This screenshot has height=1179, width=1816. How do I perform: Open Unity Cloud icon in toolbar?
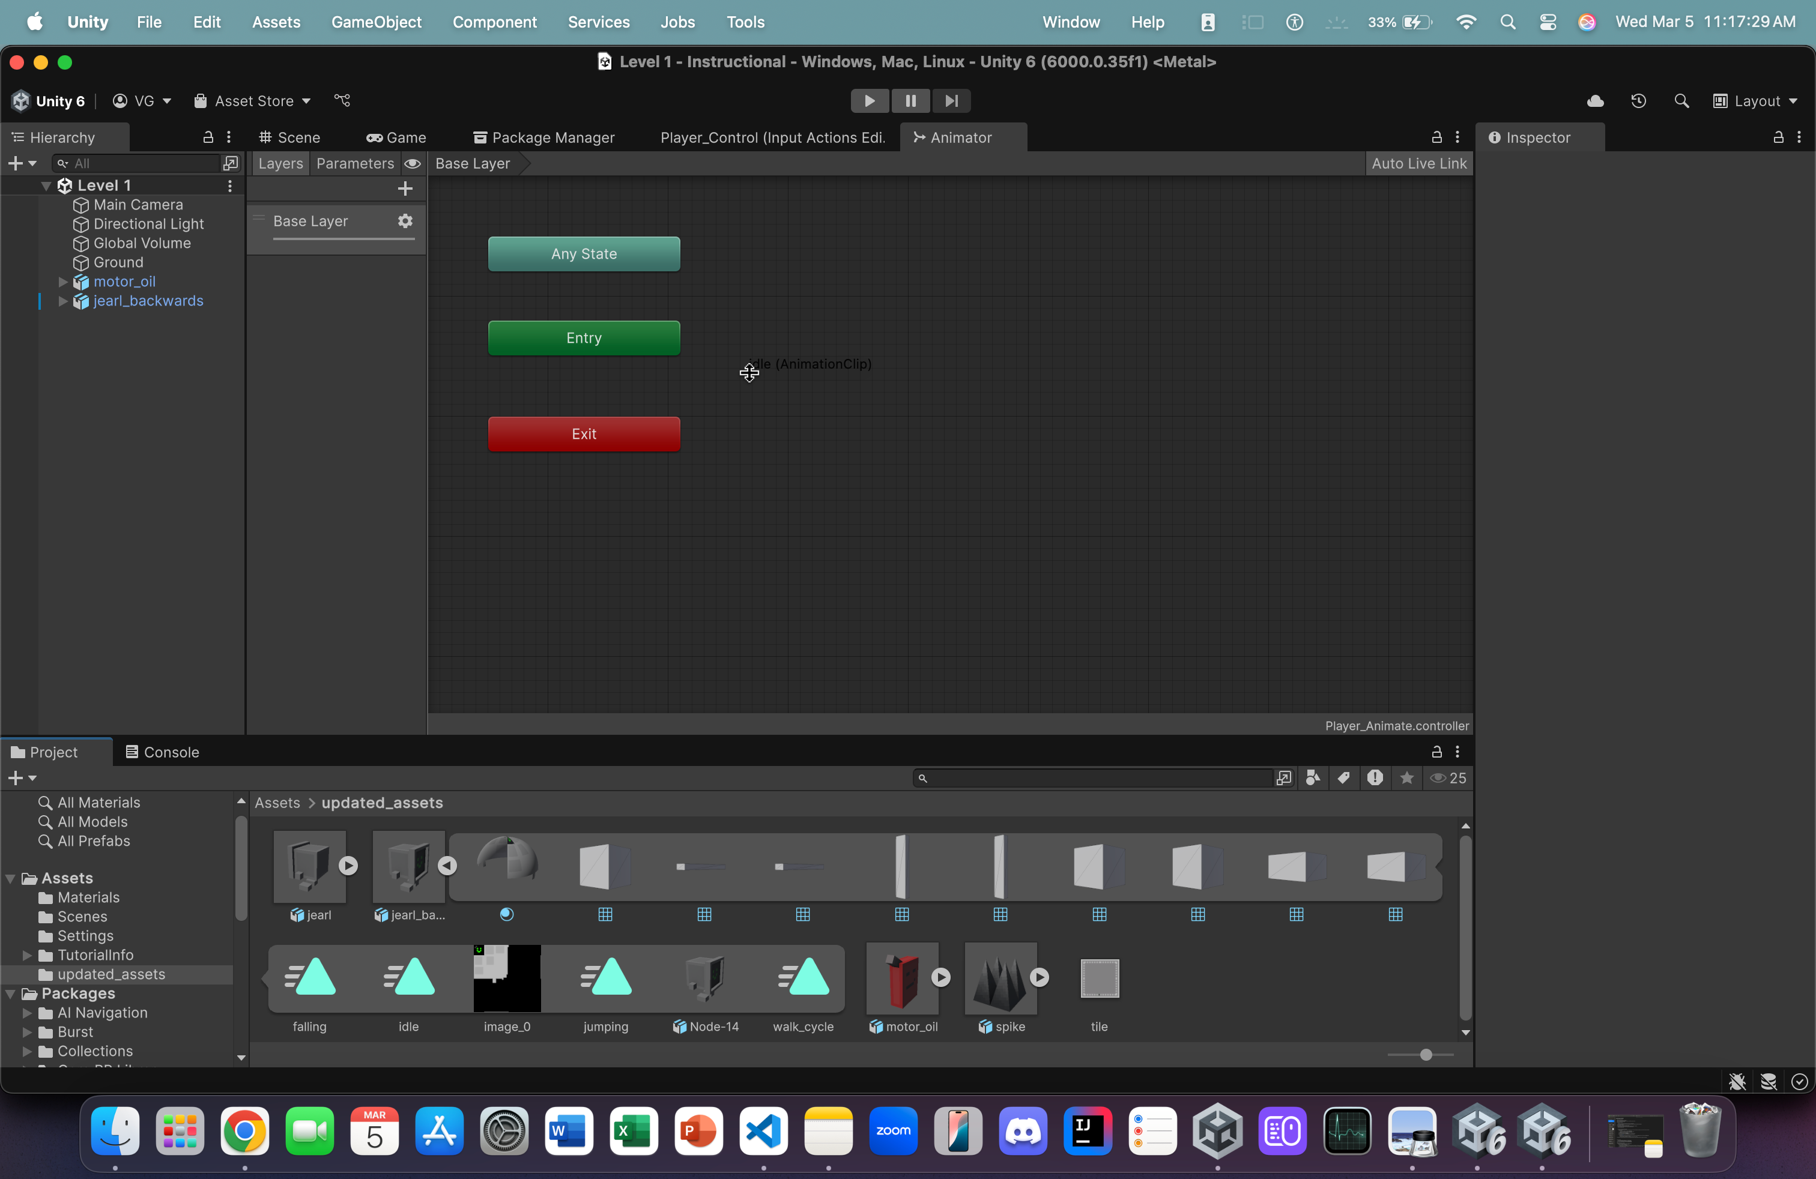point(1595,101)
